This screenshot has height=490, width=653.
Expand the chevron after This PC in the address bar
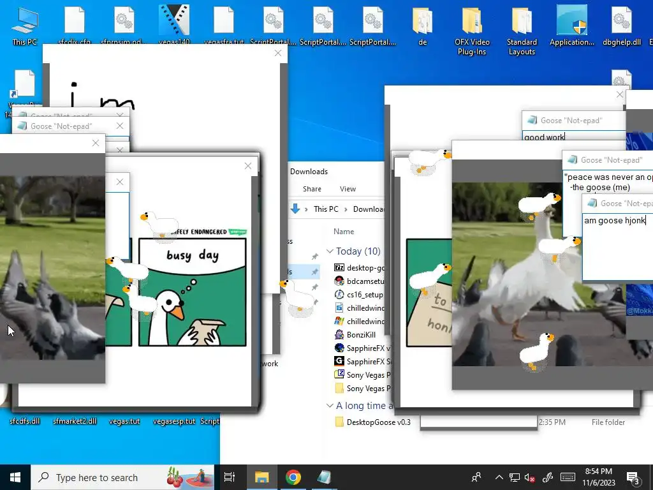[346, 209]
